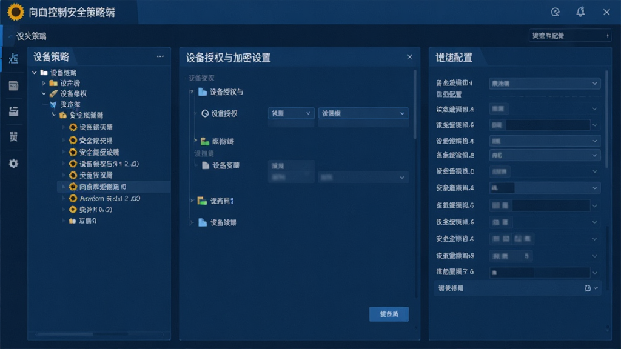This screenshot has width=621, height=349.
Task: Click the blue funnel icon in the device tree
Action: (53, 104)
